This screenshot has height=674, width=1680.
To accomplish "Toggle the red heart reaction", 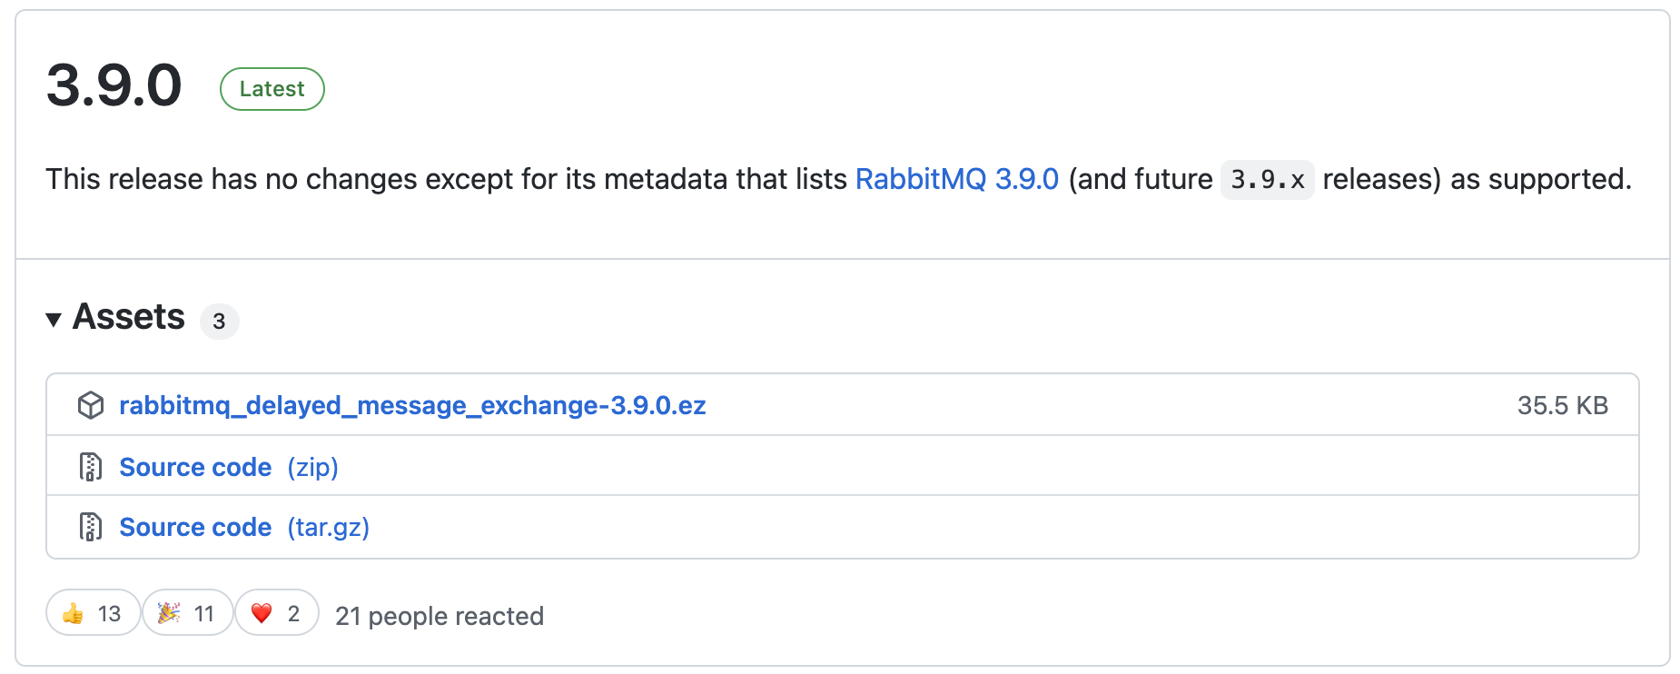I will 276,613.
